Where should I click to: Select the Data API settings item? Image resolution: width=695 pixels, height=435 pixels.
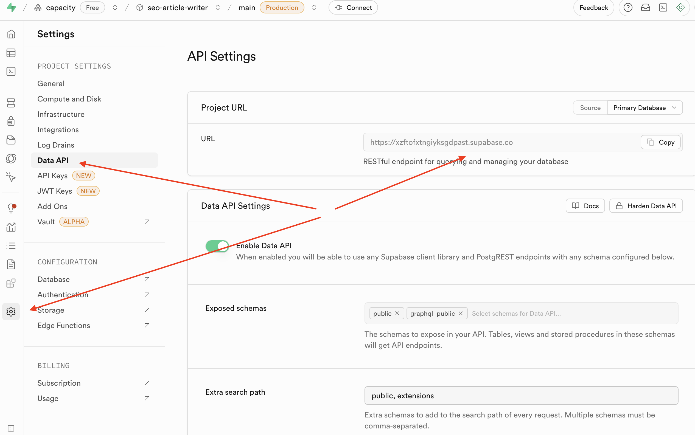[94, 160]
